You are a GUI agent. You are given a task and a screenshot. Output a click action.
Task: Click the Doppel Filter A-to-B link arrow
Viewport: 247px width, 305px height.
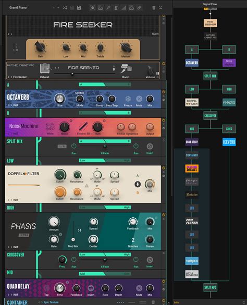138,184
